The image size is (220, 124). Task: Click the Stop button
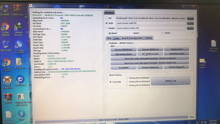(x=192, y=117)
